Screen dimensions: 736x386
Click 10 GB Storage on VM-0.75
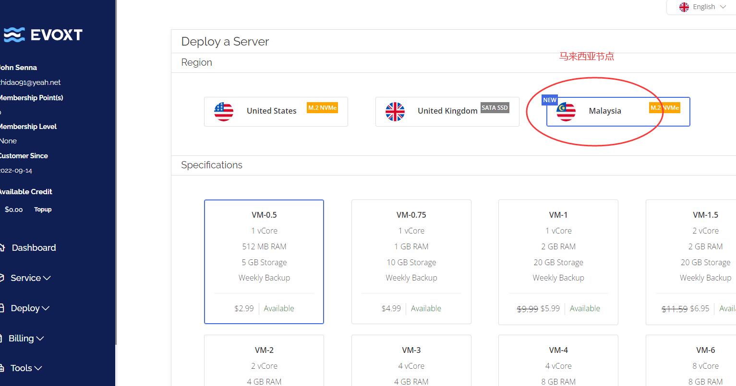click(x=411, y=262)
